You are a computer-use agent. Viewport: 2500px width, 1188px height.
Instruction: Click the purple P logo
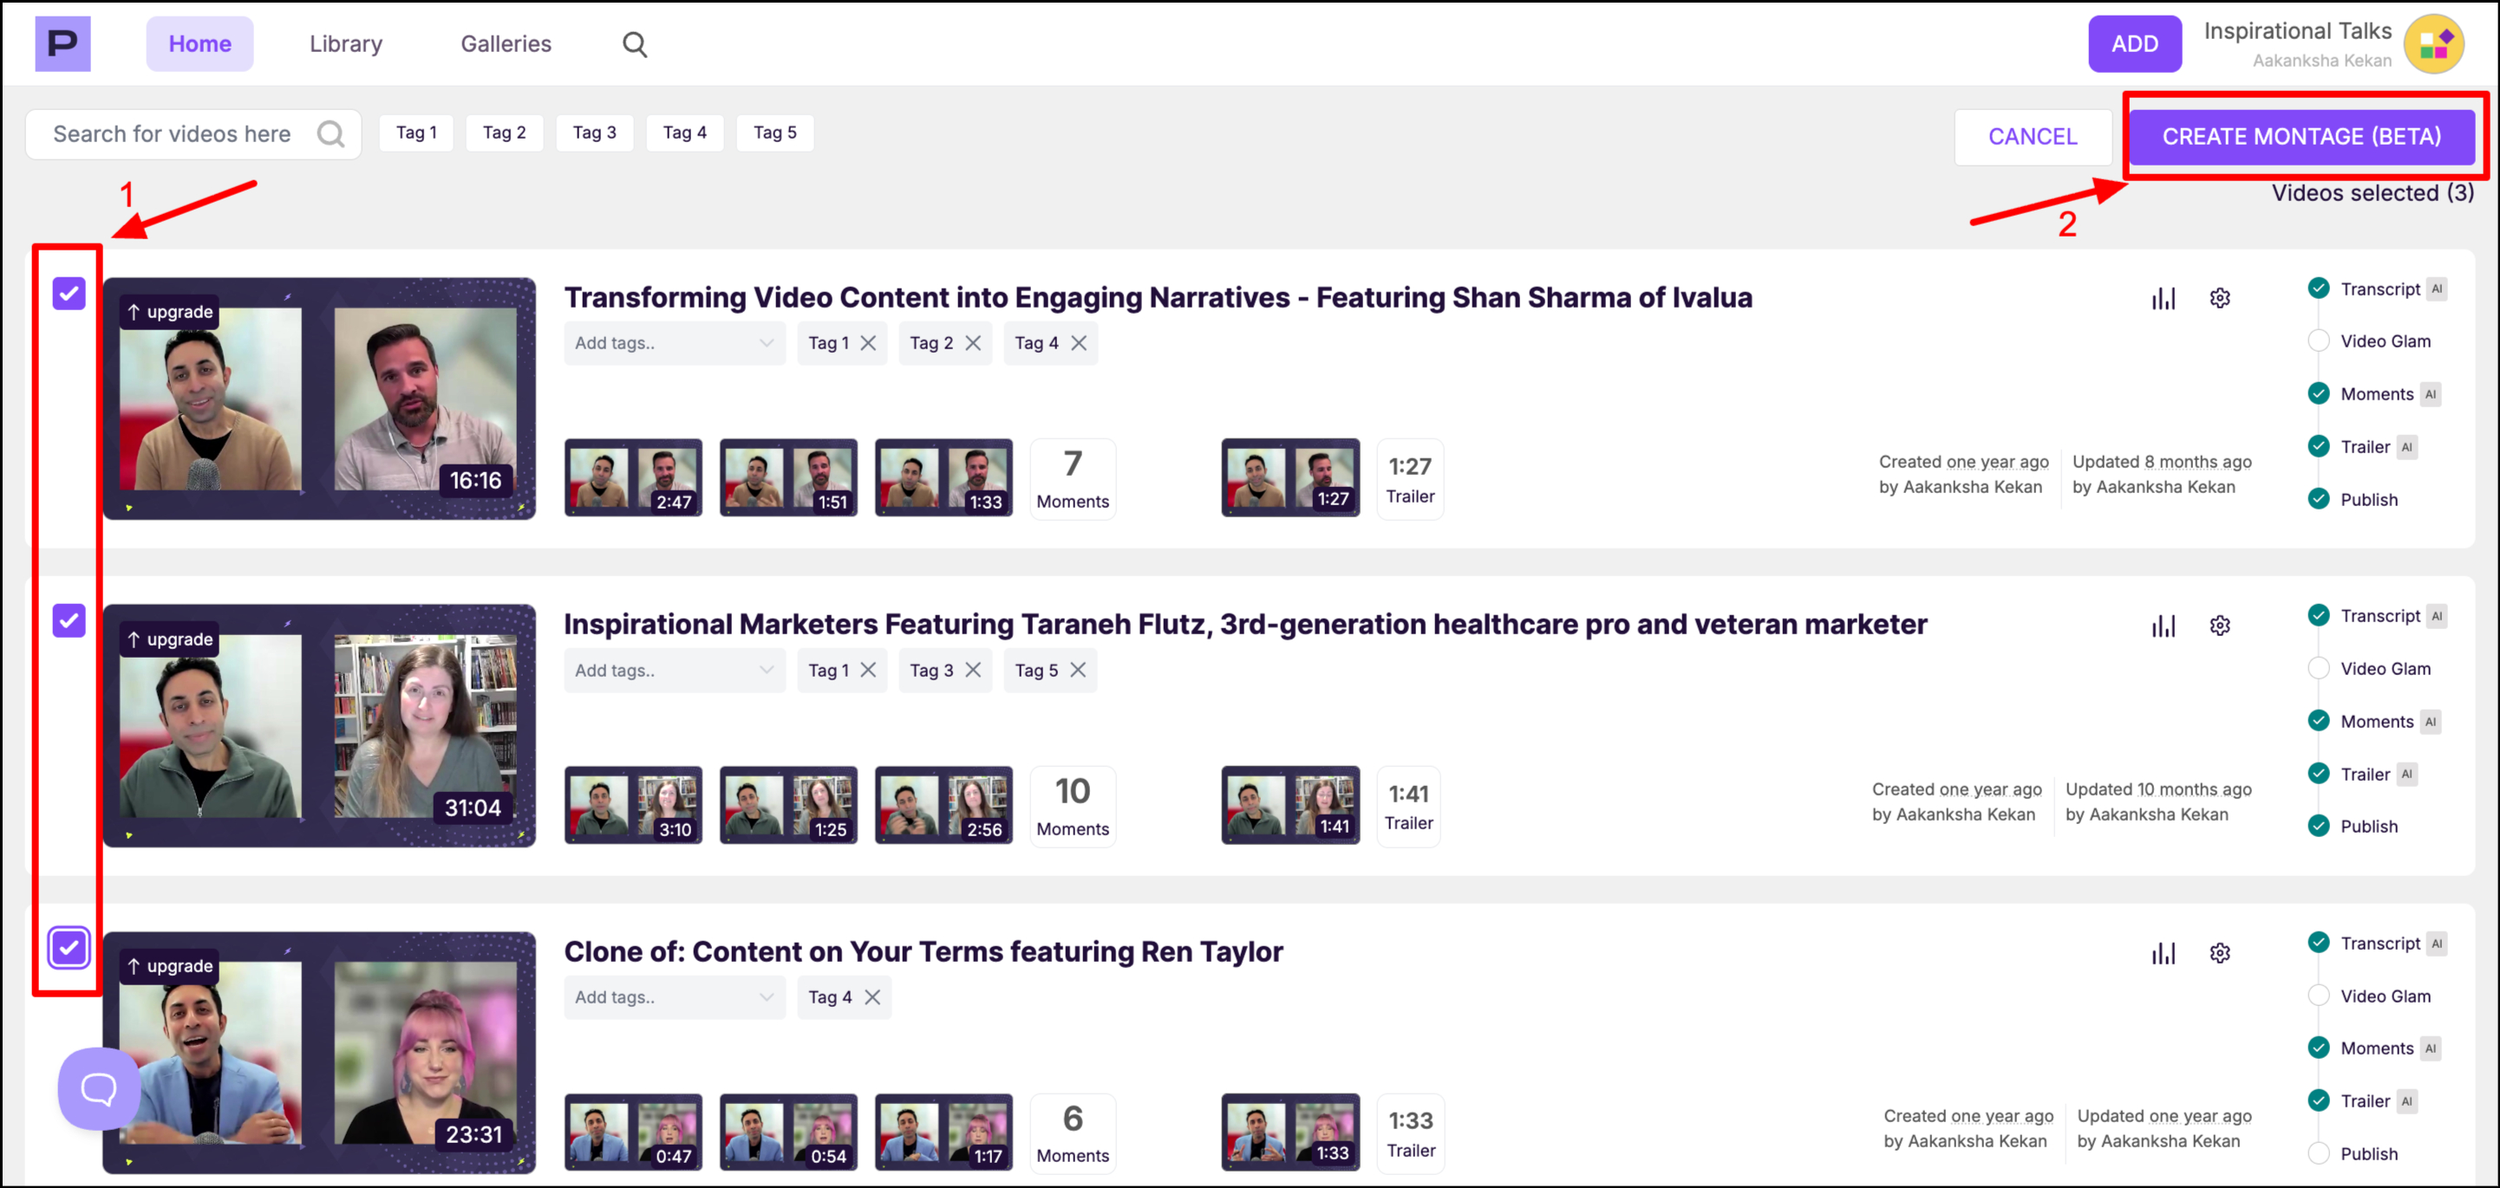(x=63, y=43)
